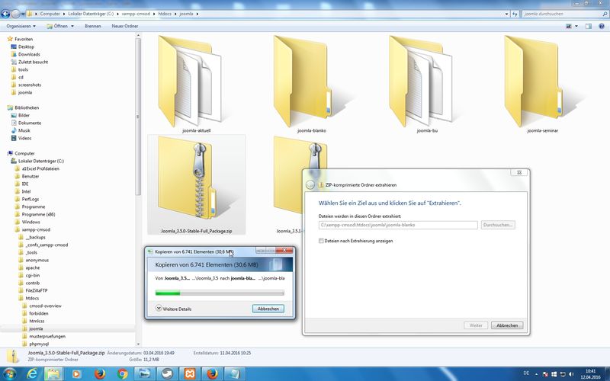
Task: Open the Firefox icon left of Chrome
Action: tap(100, 374)
